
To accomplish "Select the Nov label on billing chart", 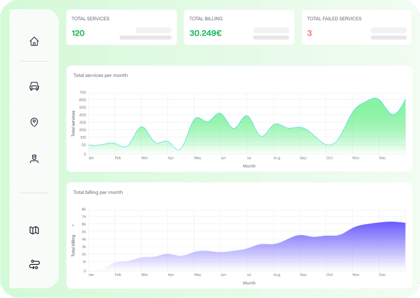I will 356,275.
